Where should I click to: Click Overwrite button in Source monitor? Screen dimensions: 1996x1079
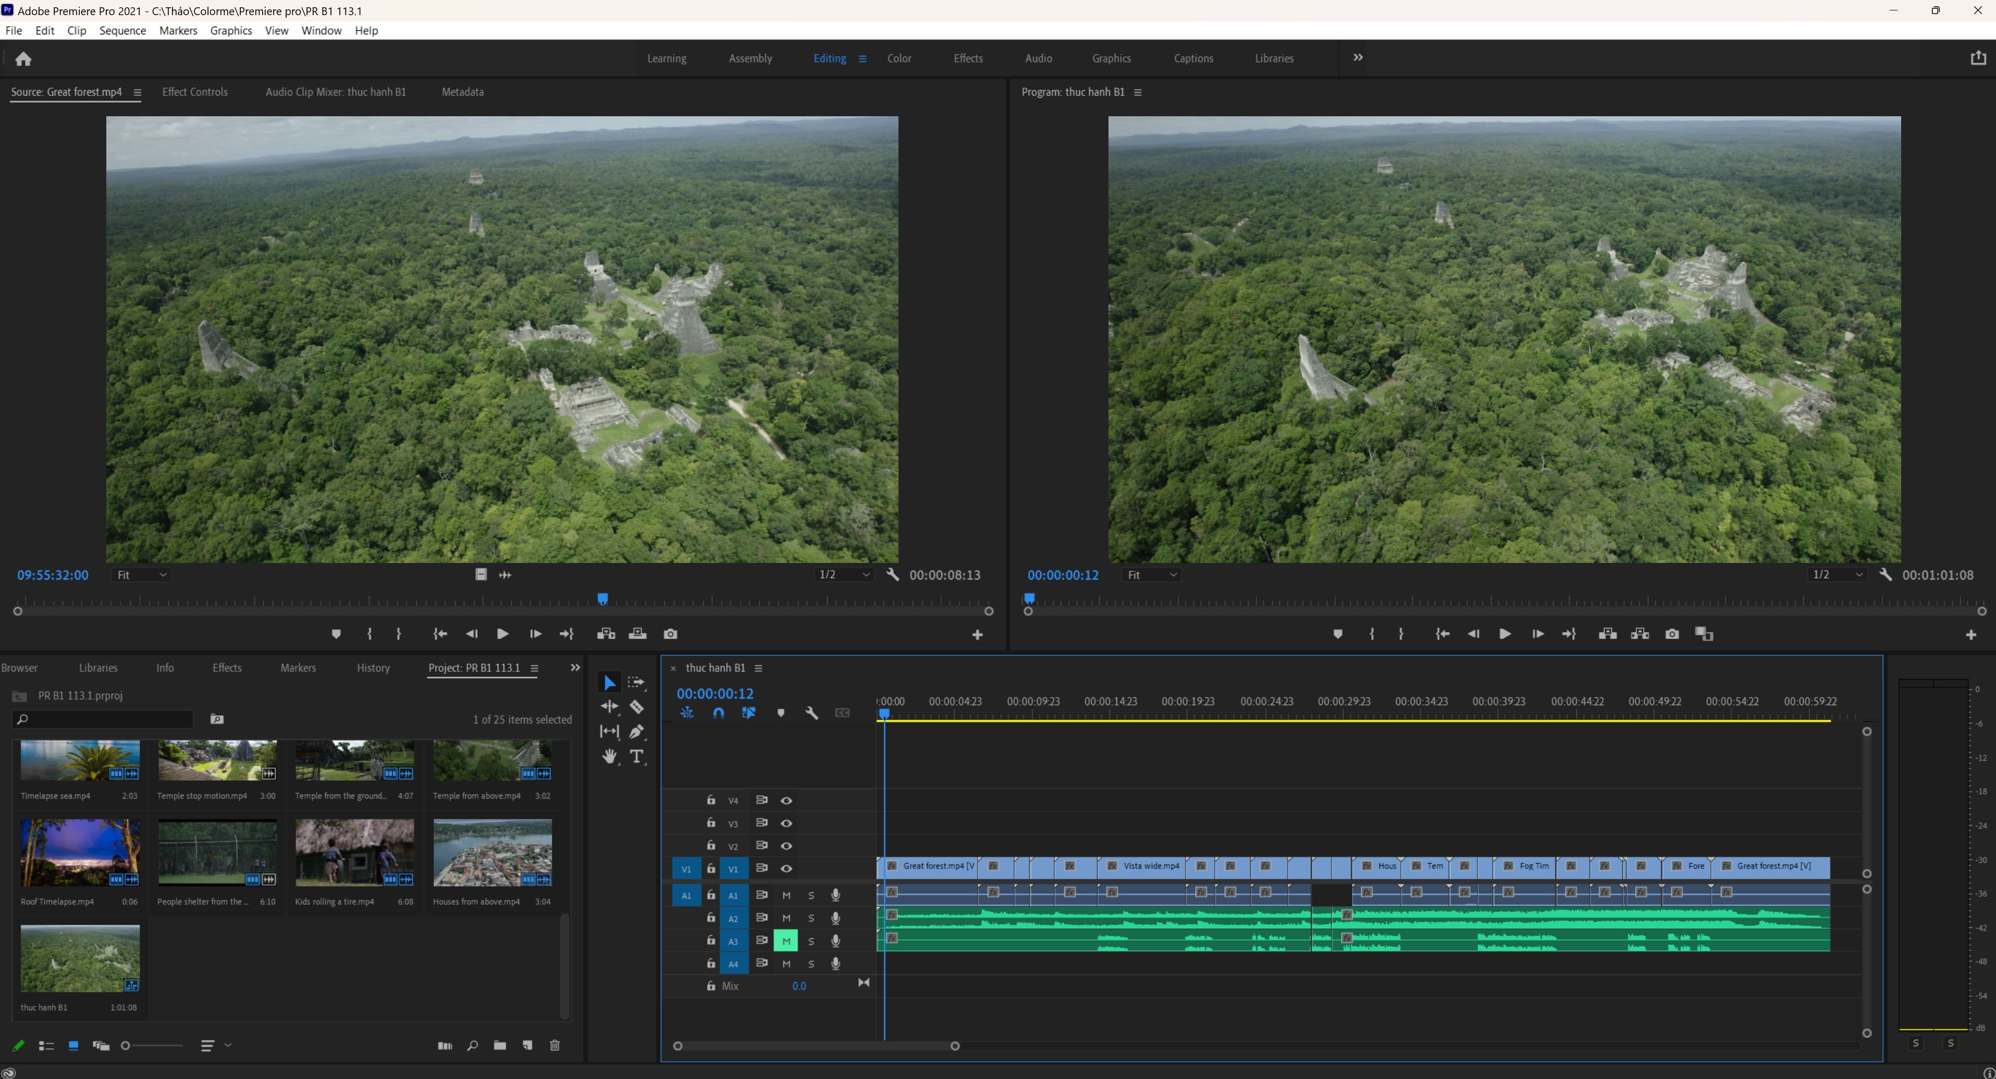pyautogui.click(x=638, y=634)
